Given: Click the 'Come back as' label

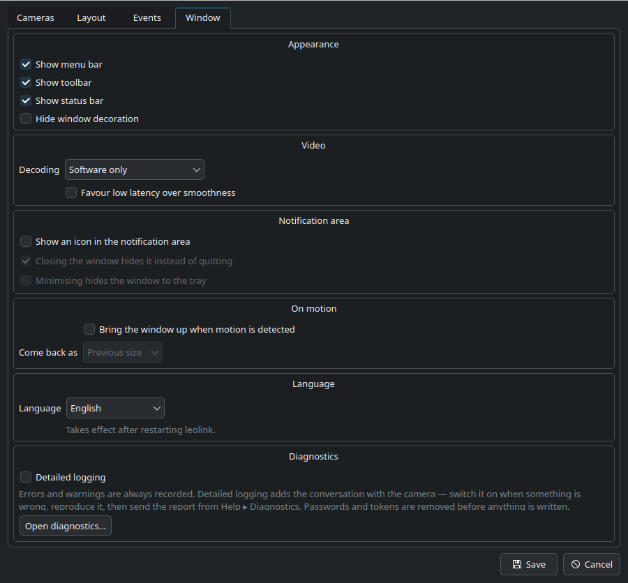Looking at the screenshot, I should (x=48, y=352).
